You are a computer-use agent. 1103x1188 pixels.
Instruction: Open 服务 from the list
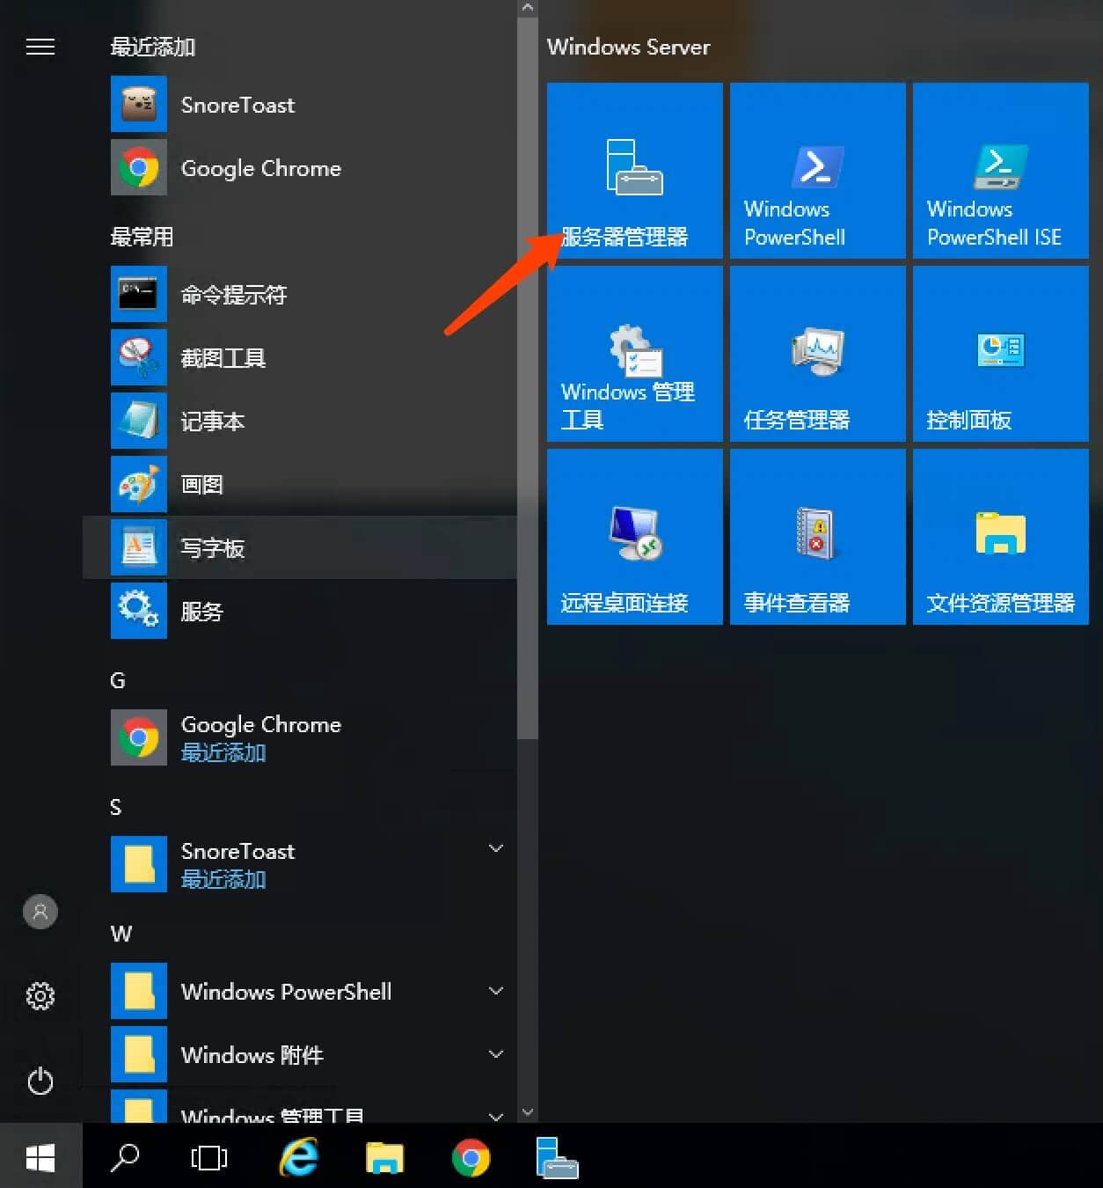pyautogui.click(x=299, y=612)
